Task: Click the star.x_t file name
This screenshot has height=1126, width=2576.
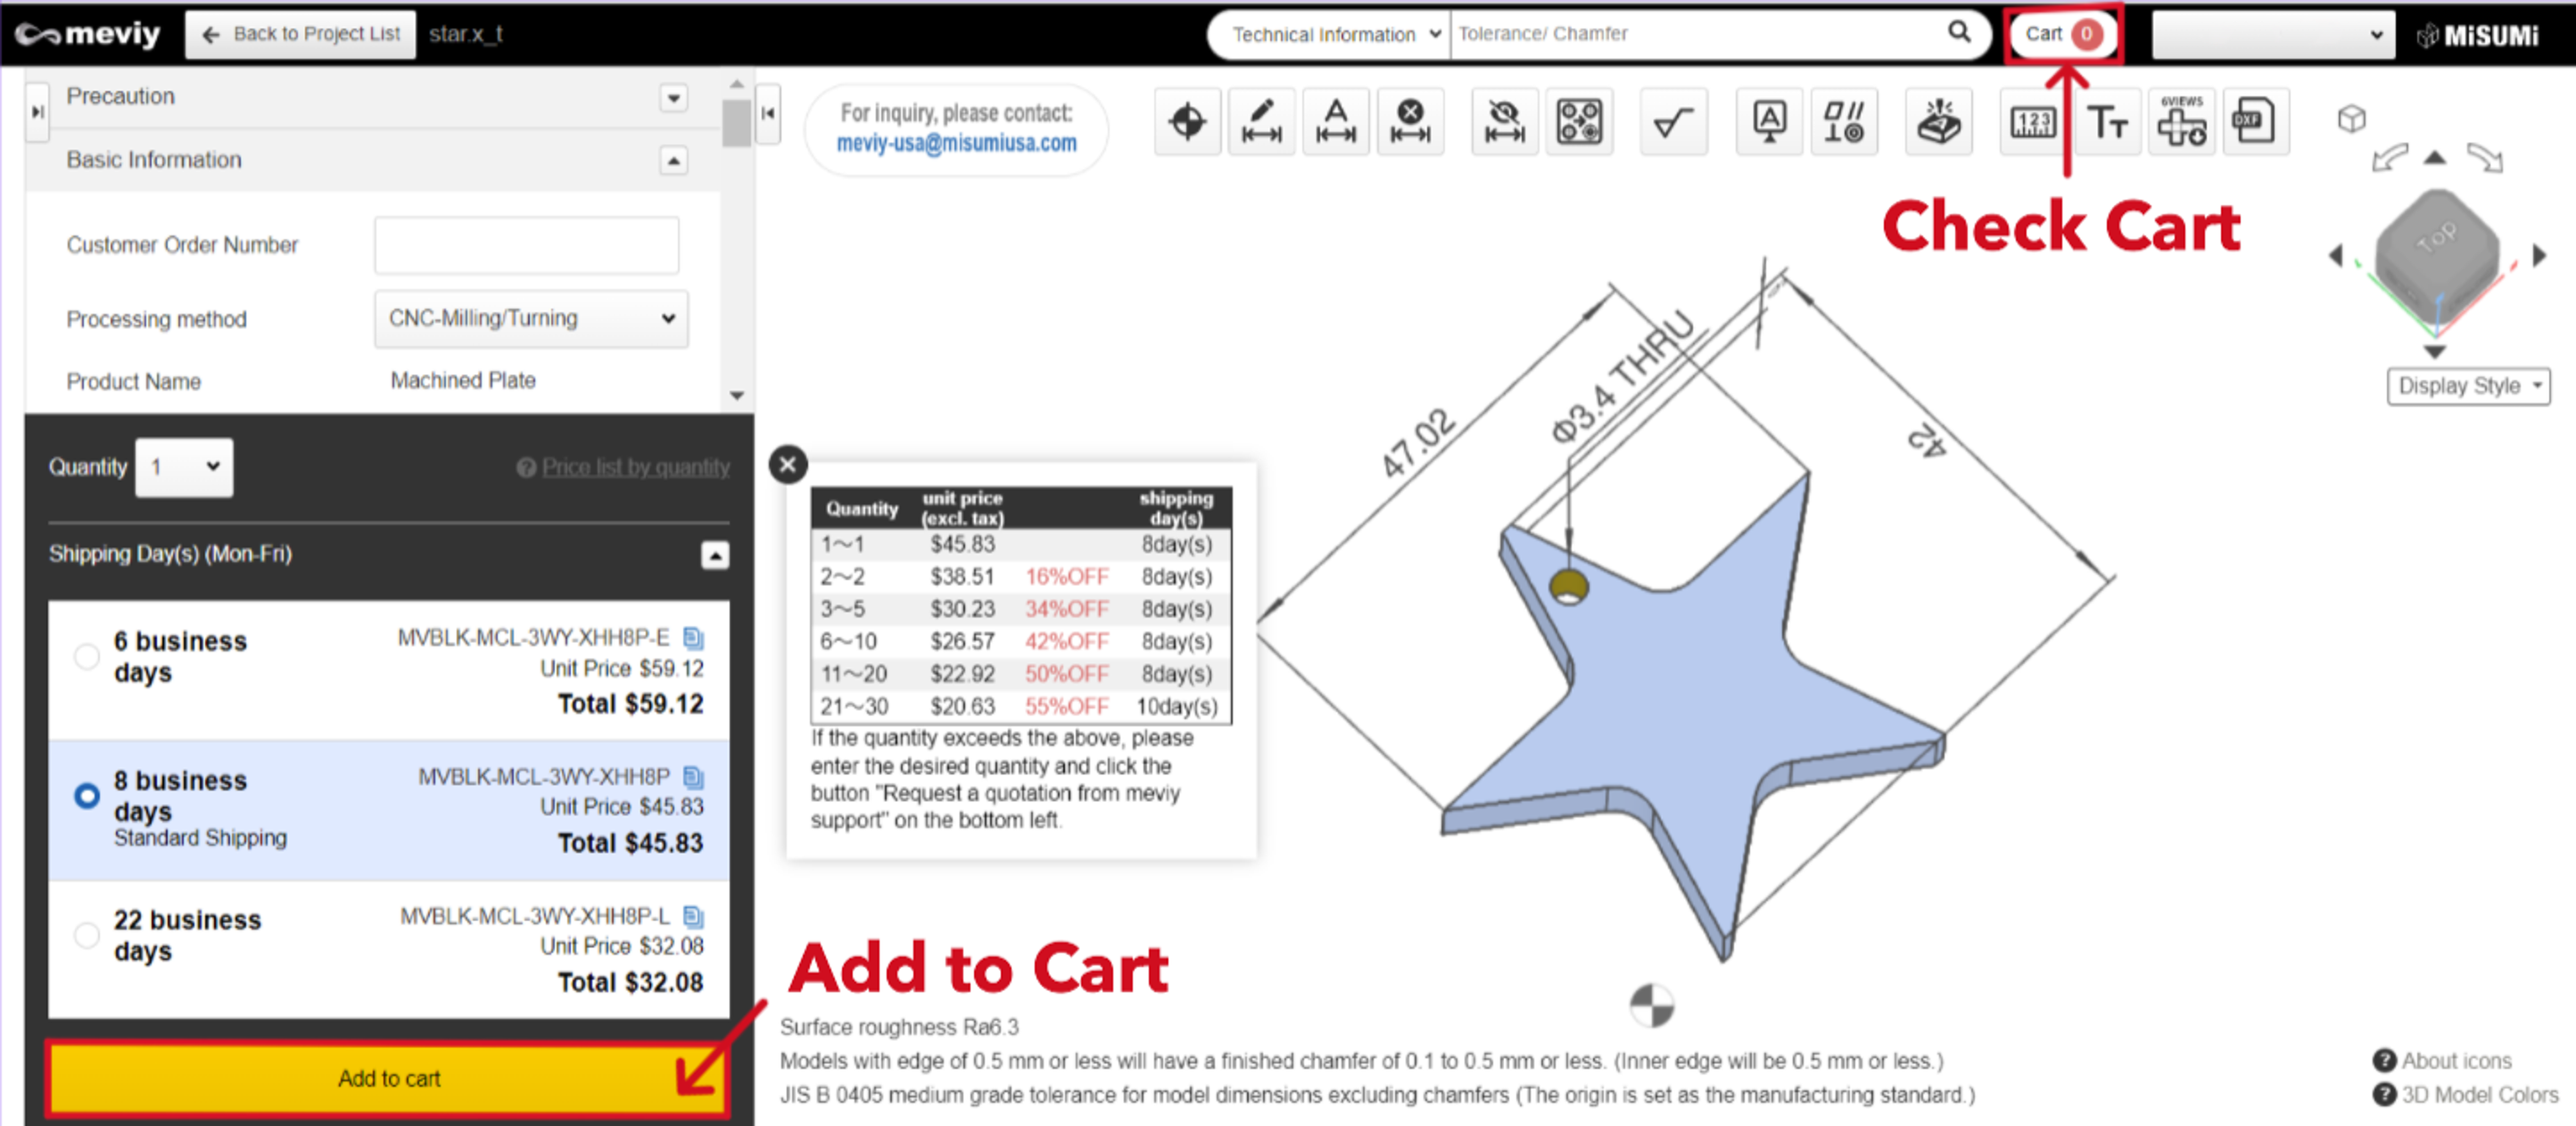Action: tap(465, 34)
